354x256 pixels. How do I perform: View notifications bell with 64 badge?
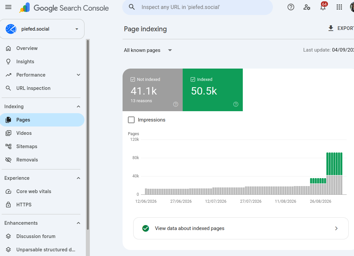[x=323, y=7]
